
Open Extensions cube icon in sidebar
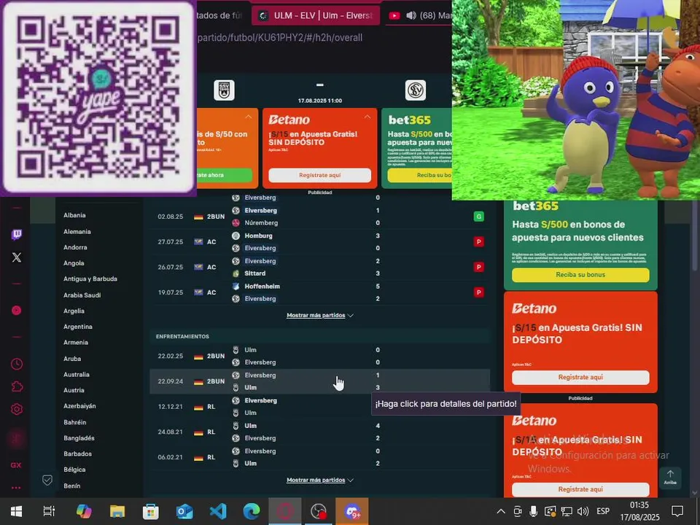(17, 386)
